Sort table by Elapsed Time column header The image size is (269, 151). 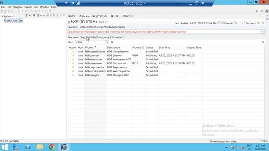point(194,47)
